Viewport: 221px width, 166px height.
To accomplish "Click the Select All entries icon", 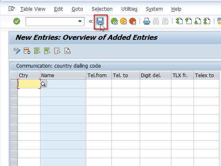I will [x=37, y=51].
